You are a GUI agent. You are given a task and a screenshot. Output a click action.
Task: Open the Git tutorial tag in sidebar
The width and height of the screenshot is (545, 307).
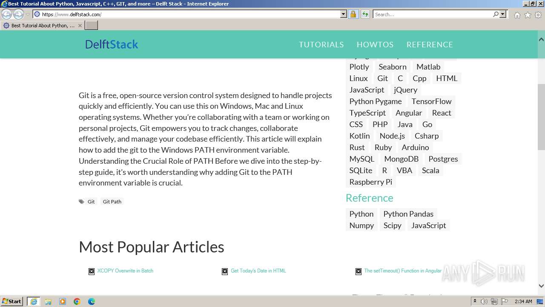(382, 78)
